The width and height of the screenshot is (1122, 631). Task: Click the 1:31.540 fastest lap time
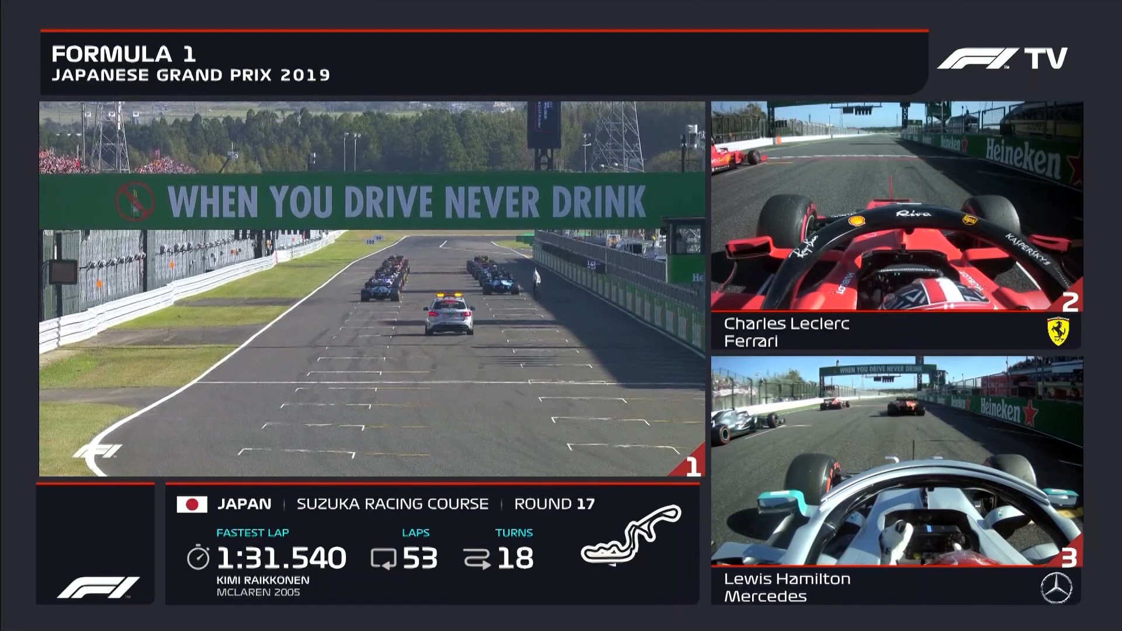pos(281,558)
